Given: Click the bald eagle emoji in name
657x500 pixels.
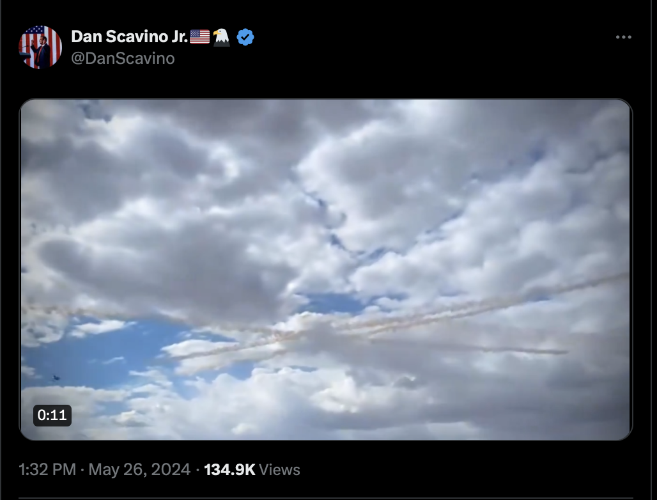Looking at the screenshot, I should pyautogui.click(x=221, y=37).
